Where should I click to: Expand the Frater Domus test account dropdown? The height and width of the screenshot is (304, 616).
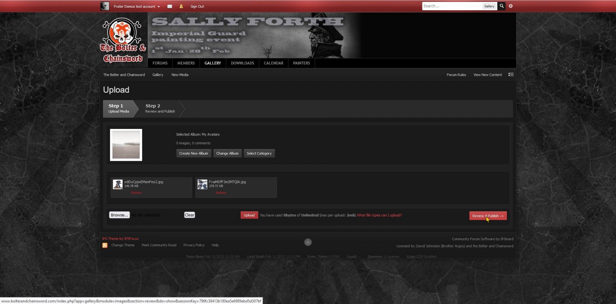click(x=137, y=7)
